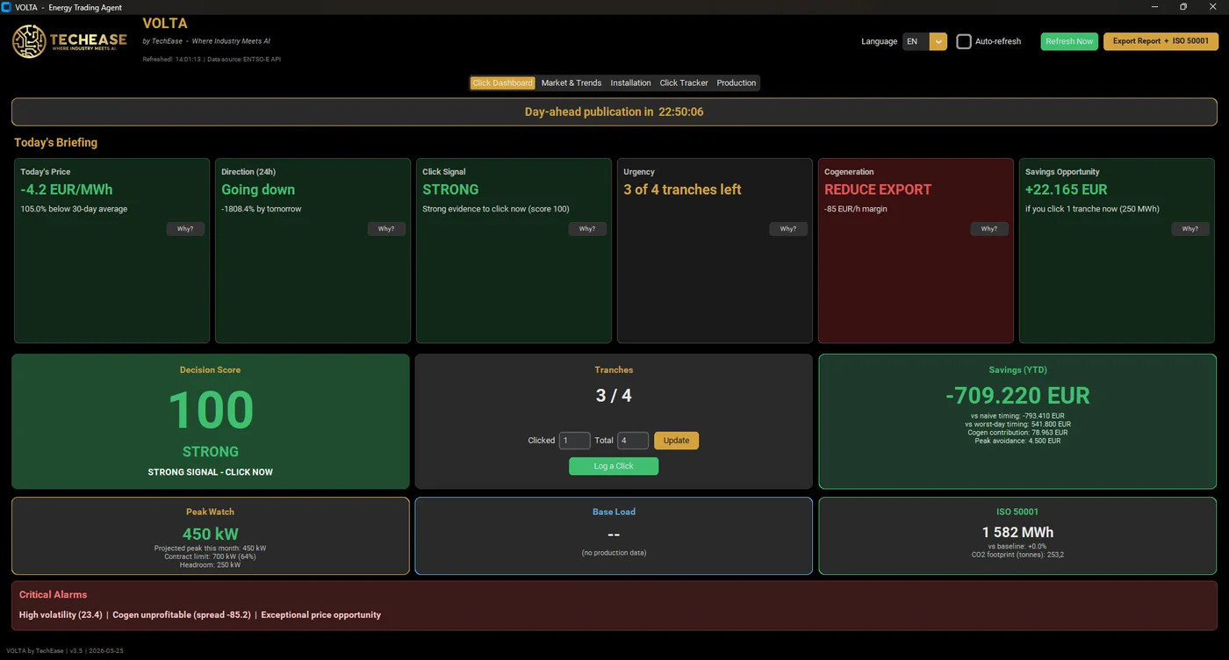Viewport: 1229px width, 660px height.
Task: Click the Exceptional price opportunity alarm
Action: click(x=321, y=615)
